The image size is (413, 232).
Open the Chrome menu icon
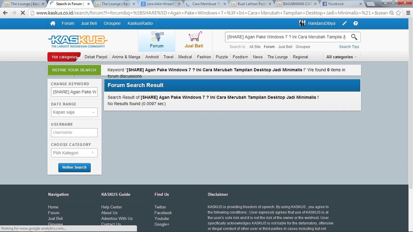(x=408, y=13)
